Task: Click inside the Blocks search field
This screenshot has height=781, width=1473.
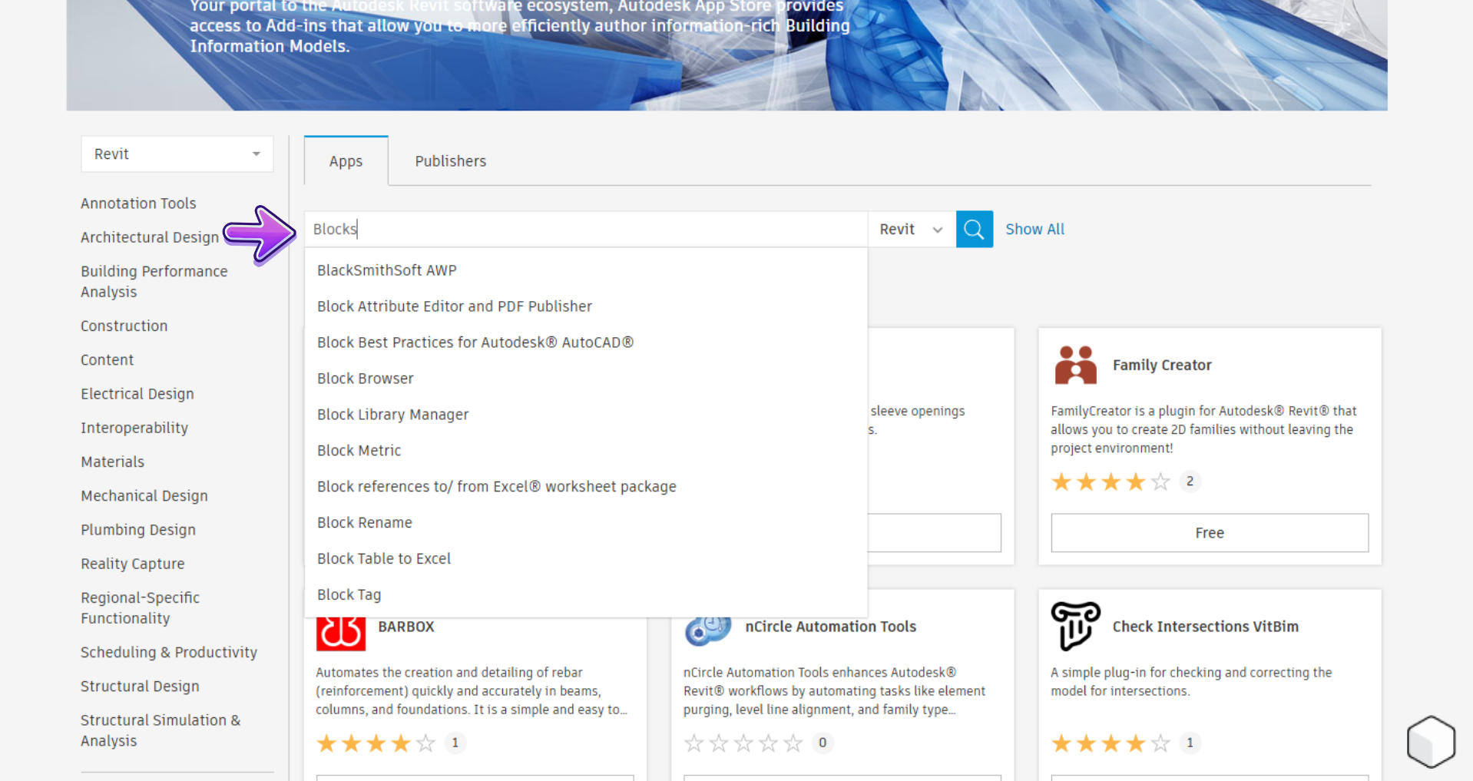Action: point(584,230)
